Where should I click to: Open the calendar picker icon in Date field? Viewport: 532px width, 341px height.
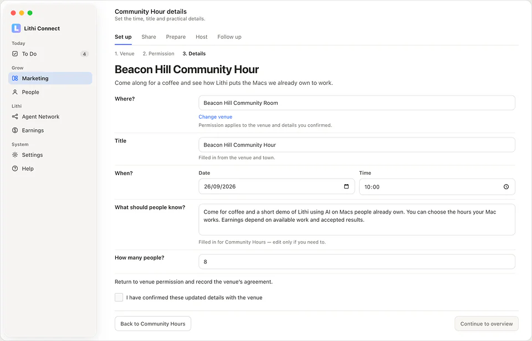(346, 186)
